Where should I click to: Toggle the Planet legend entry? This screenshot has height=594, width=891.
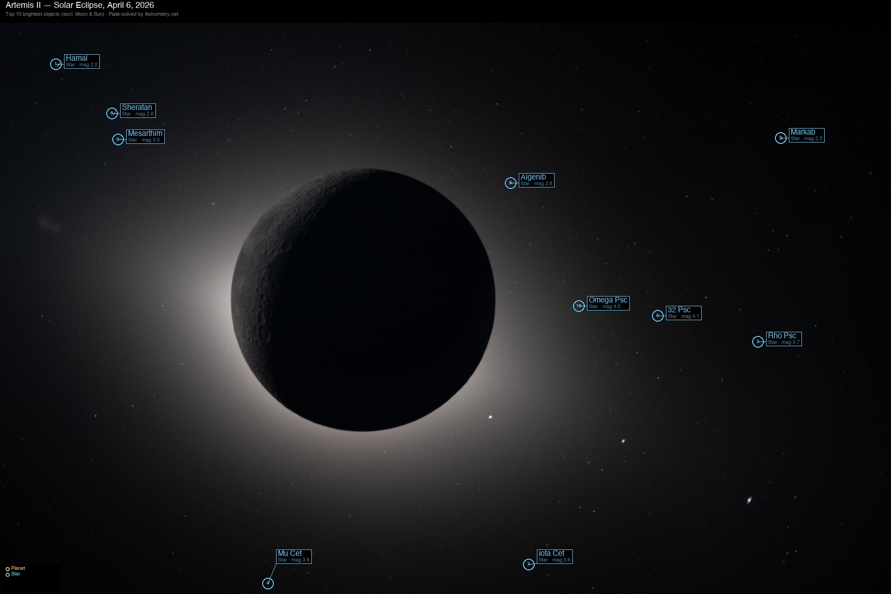[17, 568]
